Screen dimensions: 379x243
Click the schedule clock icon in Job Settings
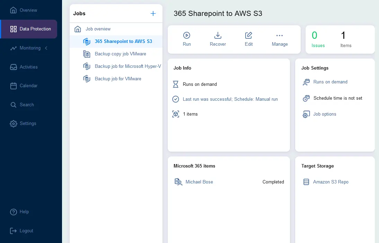(x=306, y=98)
